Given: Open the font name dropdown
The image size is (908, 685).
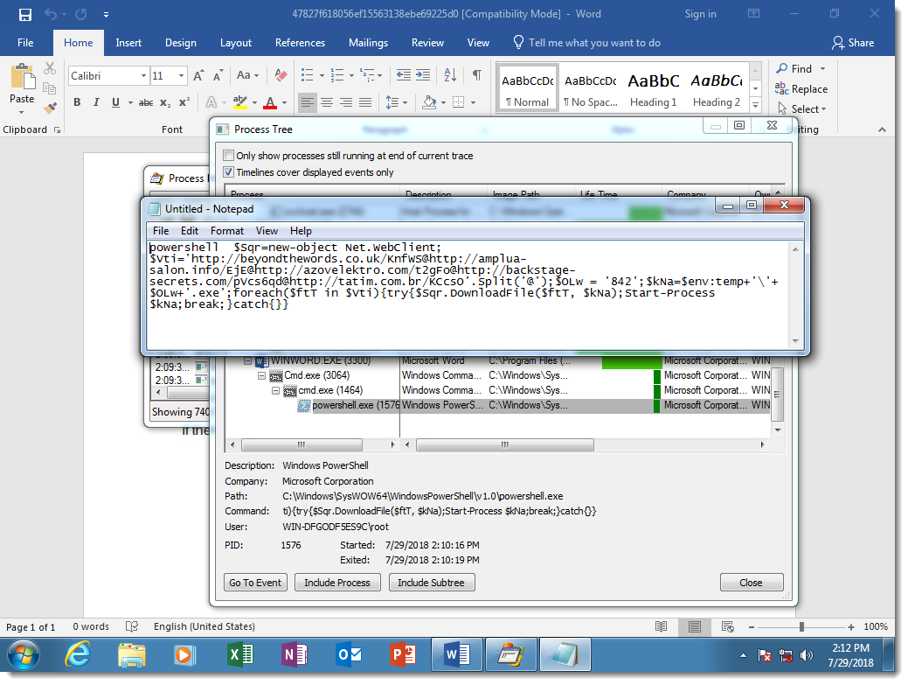Looking at the screenshot, I should [143, 76].
